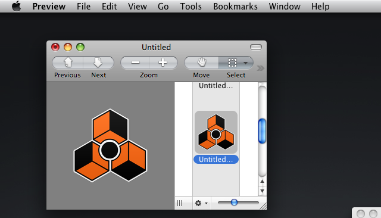
Task: Open the sidebar gear action menu
Action: tap(201, 203)
